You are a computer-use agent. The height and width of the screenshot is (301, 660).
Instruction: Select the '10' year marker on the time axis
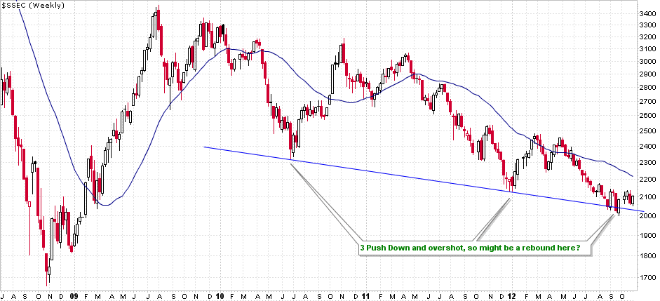[219, 296]
